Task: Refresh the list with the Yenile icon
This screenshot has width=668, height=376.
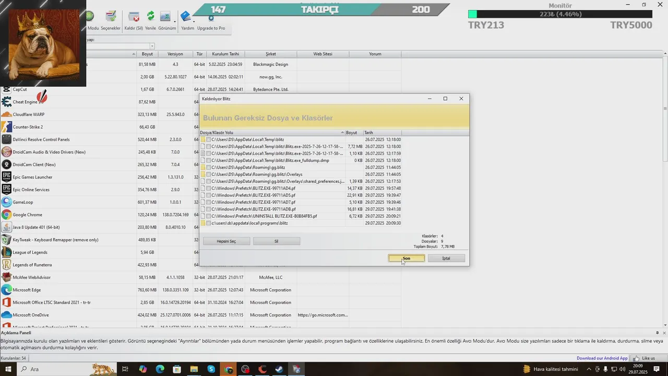Action: (x=150, y=17)
